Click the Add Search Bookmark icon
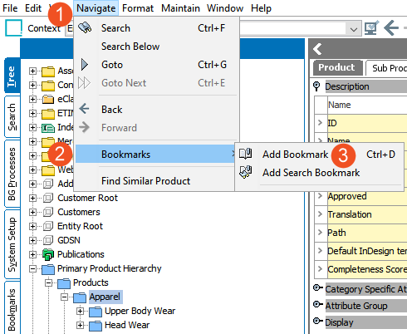The height and width of the screenshot is (334, 407). [x=246, y=172]
